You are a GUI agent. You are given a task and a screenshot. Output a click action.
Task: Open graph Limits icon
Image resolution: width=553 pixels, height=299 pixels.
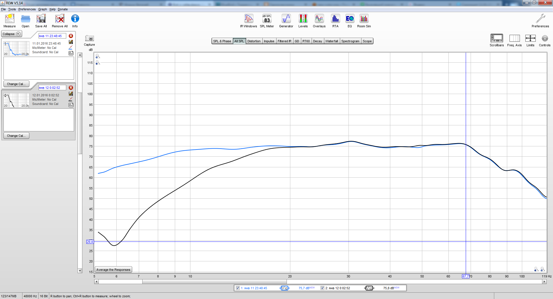click(x=530, y=38)
